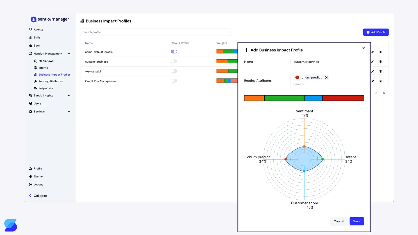Click the orange Sentiment weight segment

[254, 98]
